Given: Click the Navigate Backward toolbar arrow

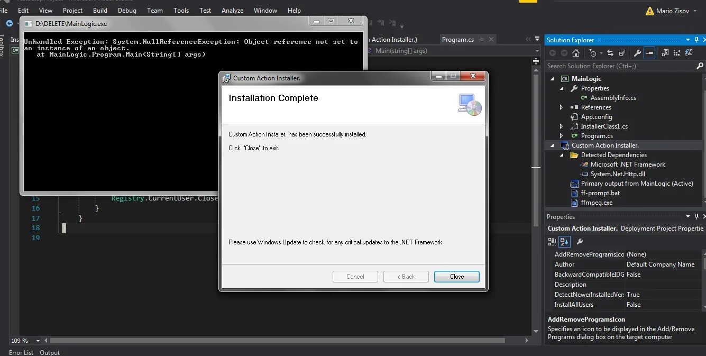Looking at the screenshot, I should (x=10, y=23).
